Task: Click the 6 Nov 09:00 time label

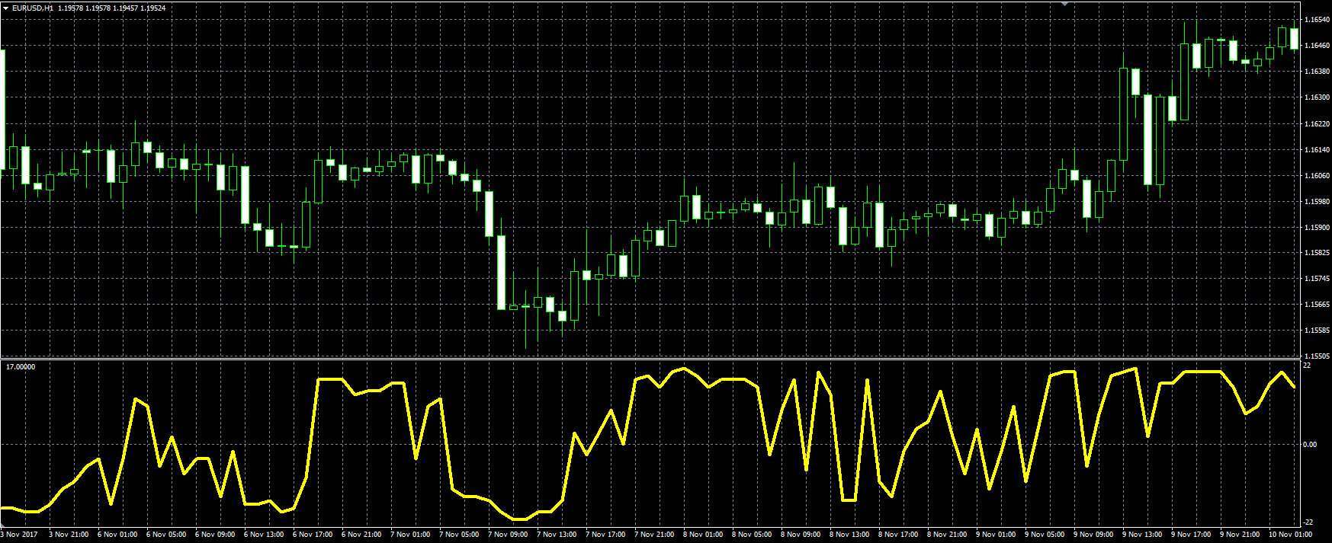Action: click(215, 535)
